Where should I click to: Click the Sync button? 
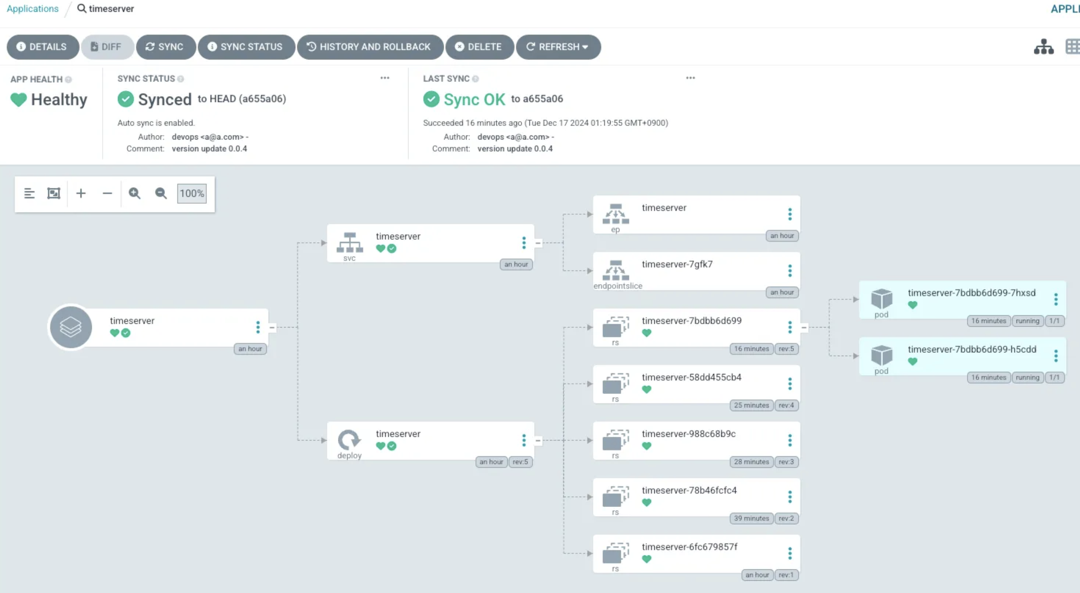click(165, 46)
